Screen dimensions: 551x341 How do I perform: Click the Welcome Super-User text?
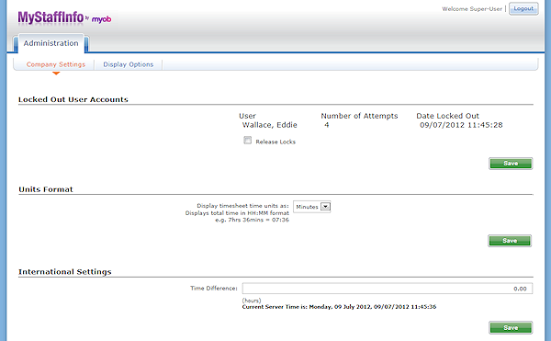(x=472, y=9)
